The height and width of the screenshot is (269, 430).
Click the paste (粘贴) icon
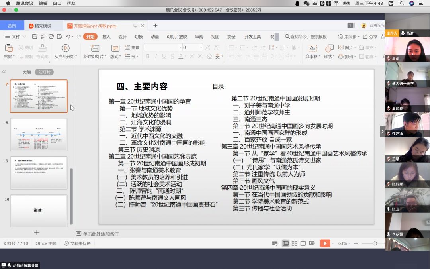[x=9, y=48]
